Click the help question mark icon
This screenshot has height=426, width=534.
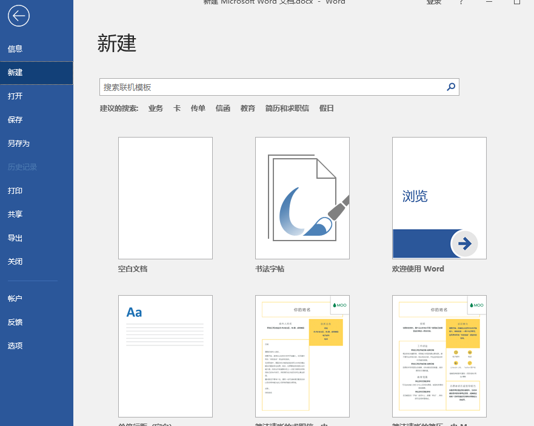tap(461, 2)
